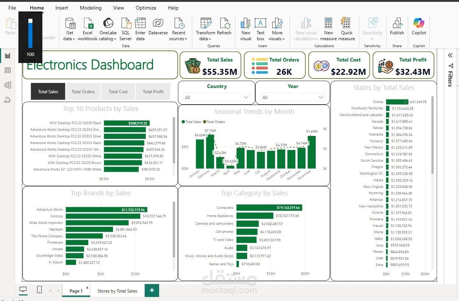The image size is (459, 301).
Task: Click the Enter data icon
Action: (x=140, y=24)
